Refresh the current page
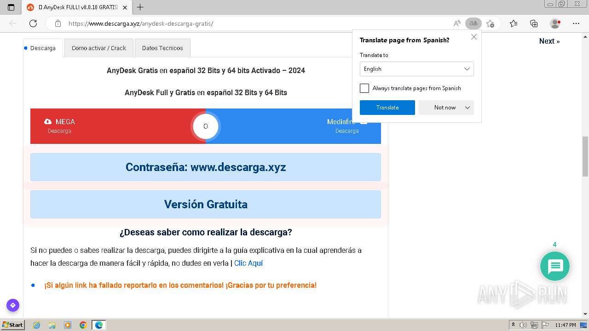 [33, 23]
